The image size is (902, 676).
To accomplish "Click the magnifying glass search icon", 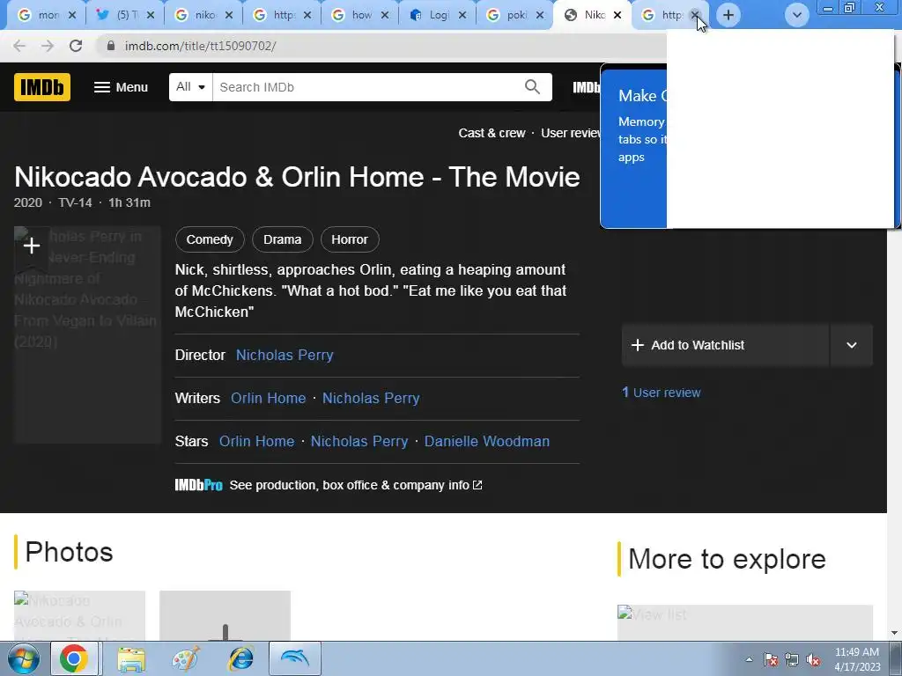I will (x=533, y=87).
